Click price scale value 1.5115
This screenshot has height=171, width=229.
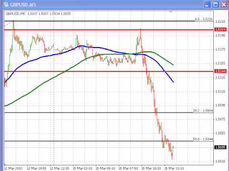pyautogui.click(x=220, y=91)
